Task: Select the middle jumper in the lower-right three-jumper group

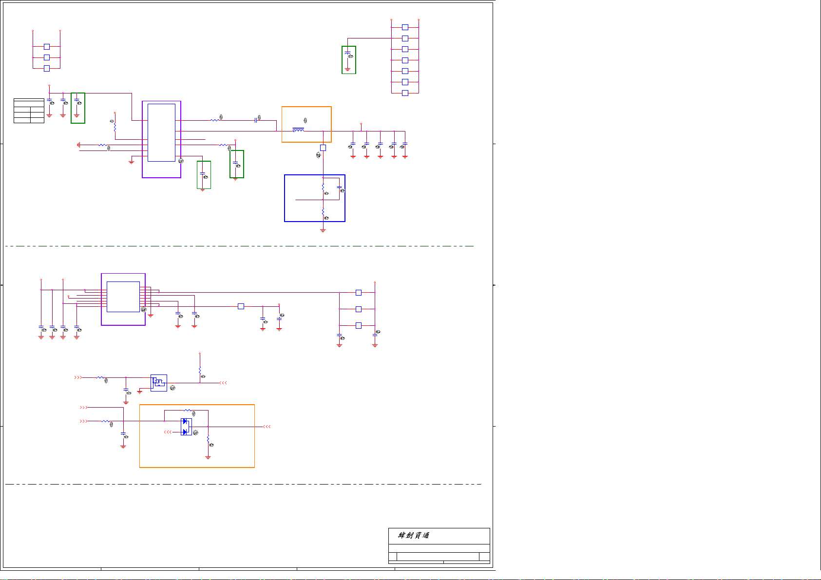Action: tap(359, 309)
